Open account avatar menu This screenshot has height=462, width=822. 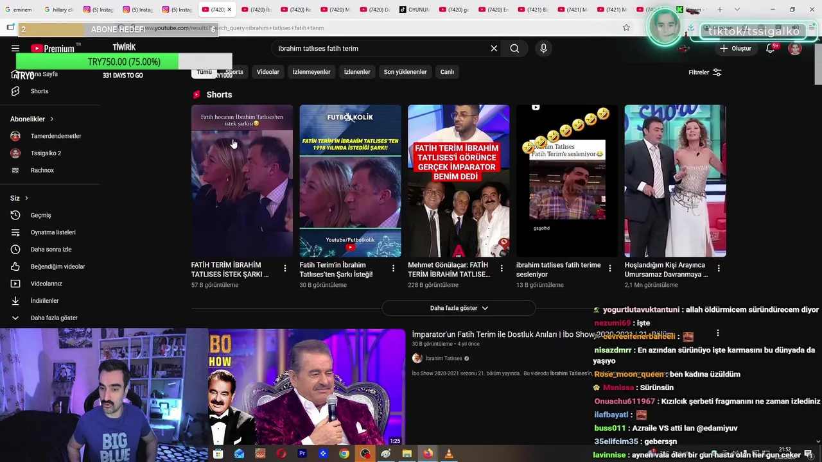click(795, 48)
